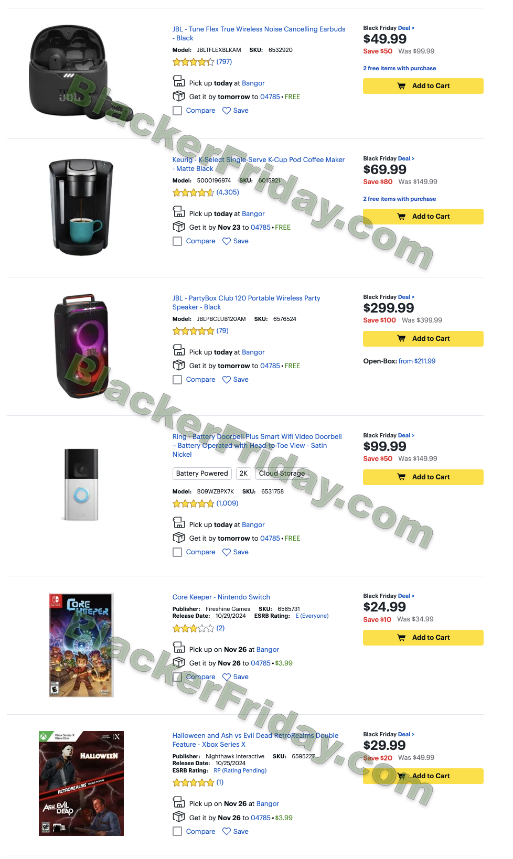Click heart icon next to Halloween RetroRealms game
This screenshot has width=513, height=859.
click(x=227, y=832)
